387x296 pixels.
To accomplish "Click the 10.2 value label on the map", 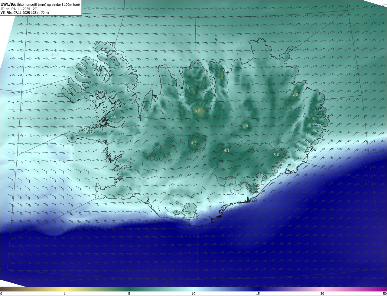I will tap(55, 55).
